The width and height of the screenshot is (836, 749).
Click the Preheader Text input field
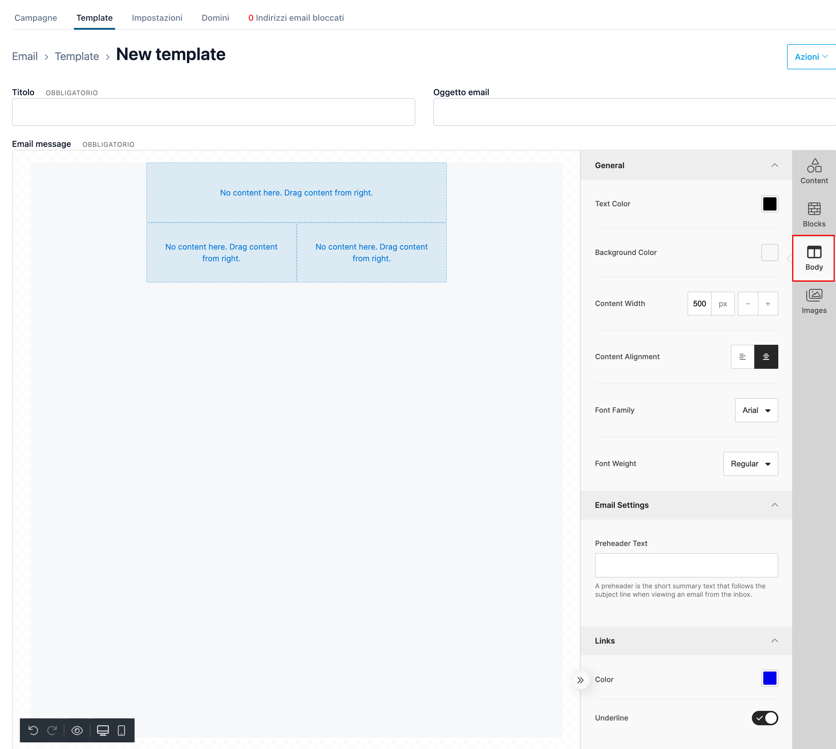click(x=687, y=566)
